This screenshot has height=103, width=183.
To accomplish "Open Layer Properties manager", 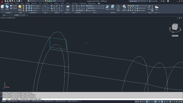I will point(124,8).
